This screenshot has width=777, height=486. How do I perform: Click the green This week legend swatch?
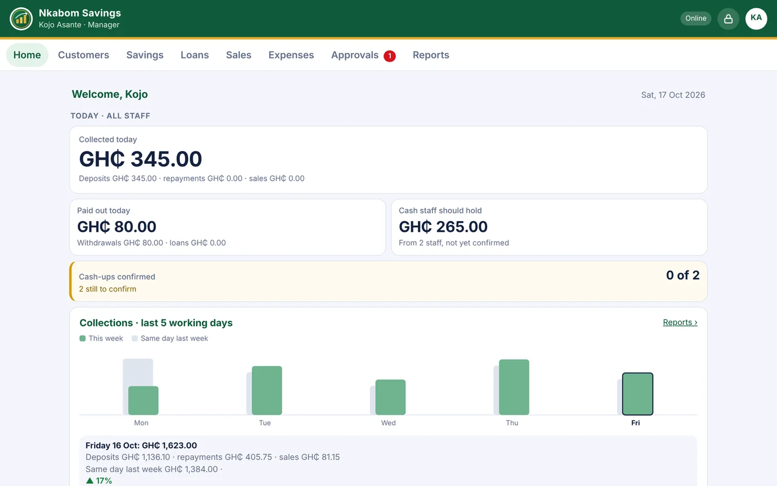83,338
